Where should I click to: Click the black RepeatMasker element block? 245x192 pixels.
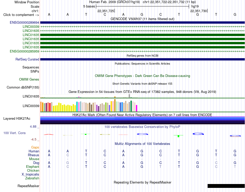coord(226,186)
